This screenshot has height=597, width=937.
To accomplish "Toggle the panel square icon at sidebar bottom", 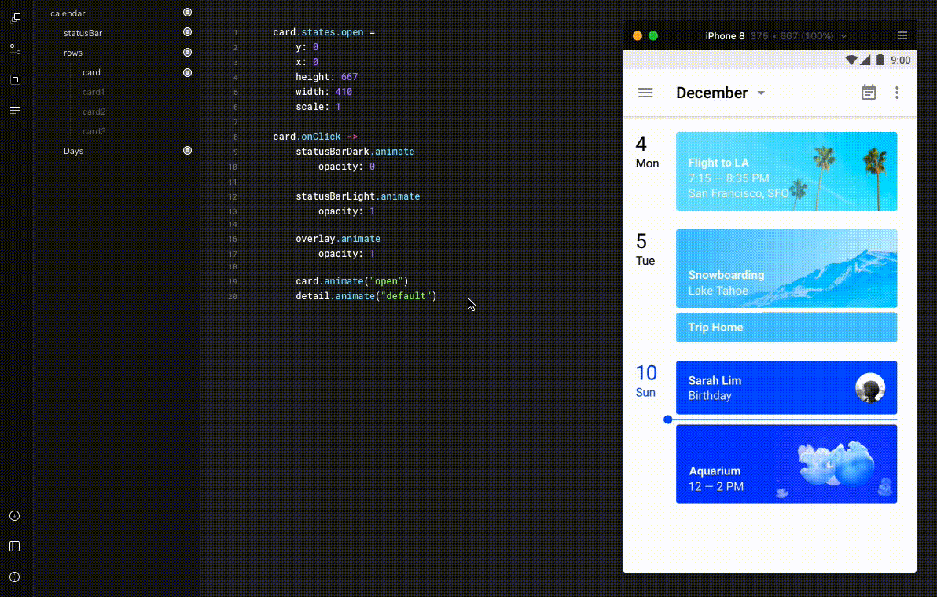I will tap(15, 546).
